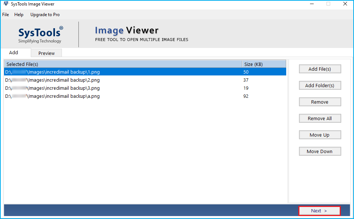Screen dimensions: 354x219
Task: Click the Selected File(s) column header
Action: 123,64
